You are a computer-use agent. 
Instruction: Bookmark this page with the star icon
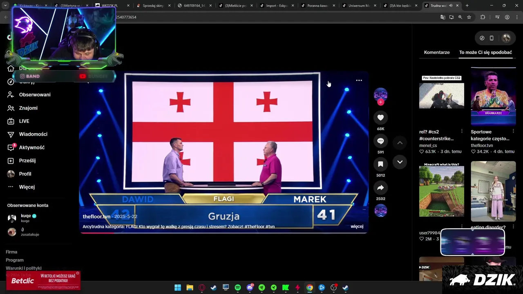pyautogui.click(x=469, y=17)
